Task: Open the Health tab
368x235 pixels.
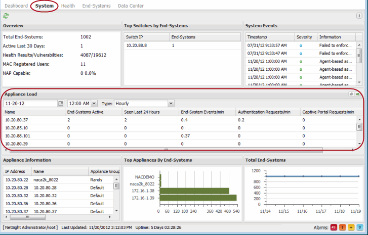Action: coord(68,6)
